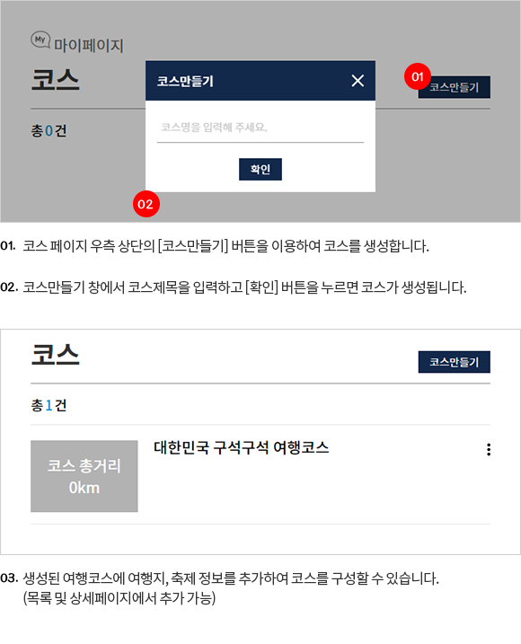Click the dimmed 코스만들기 button behind dialog
521x644 pixels.
click(454, 87)
